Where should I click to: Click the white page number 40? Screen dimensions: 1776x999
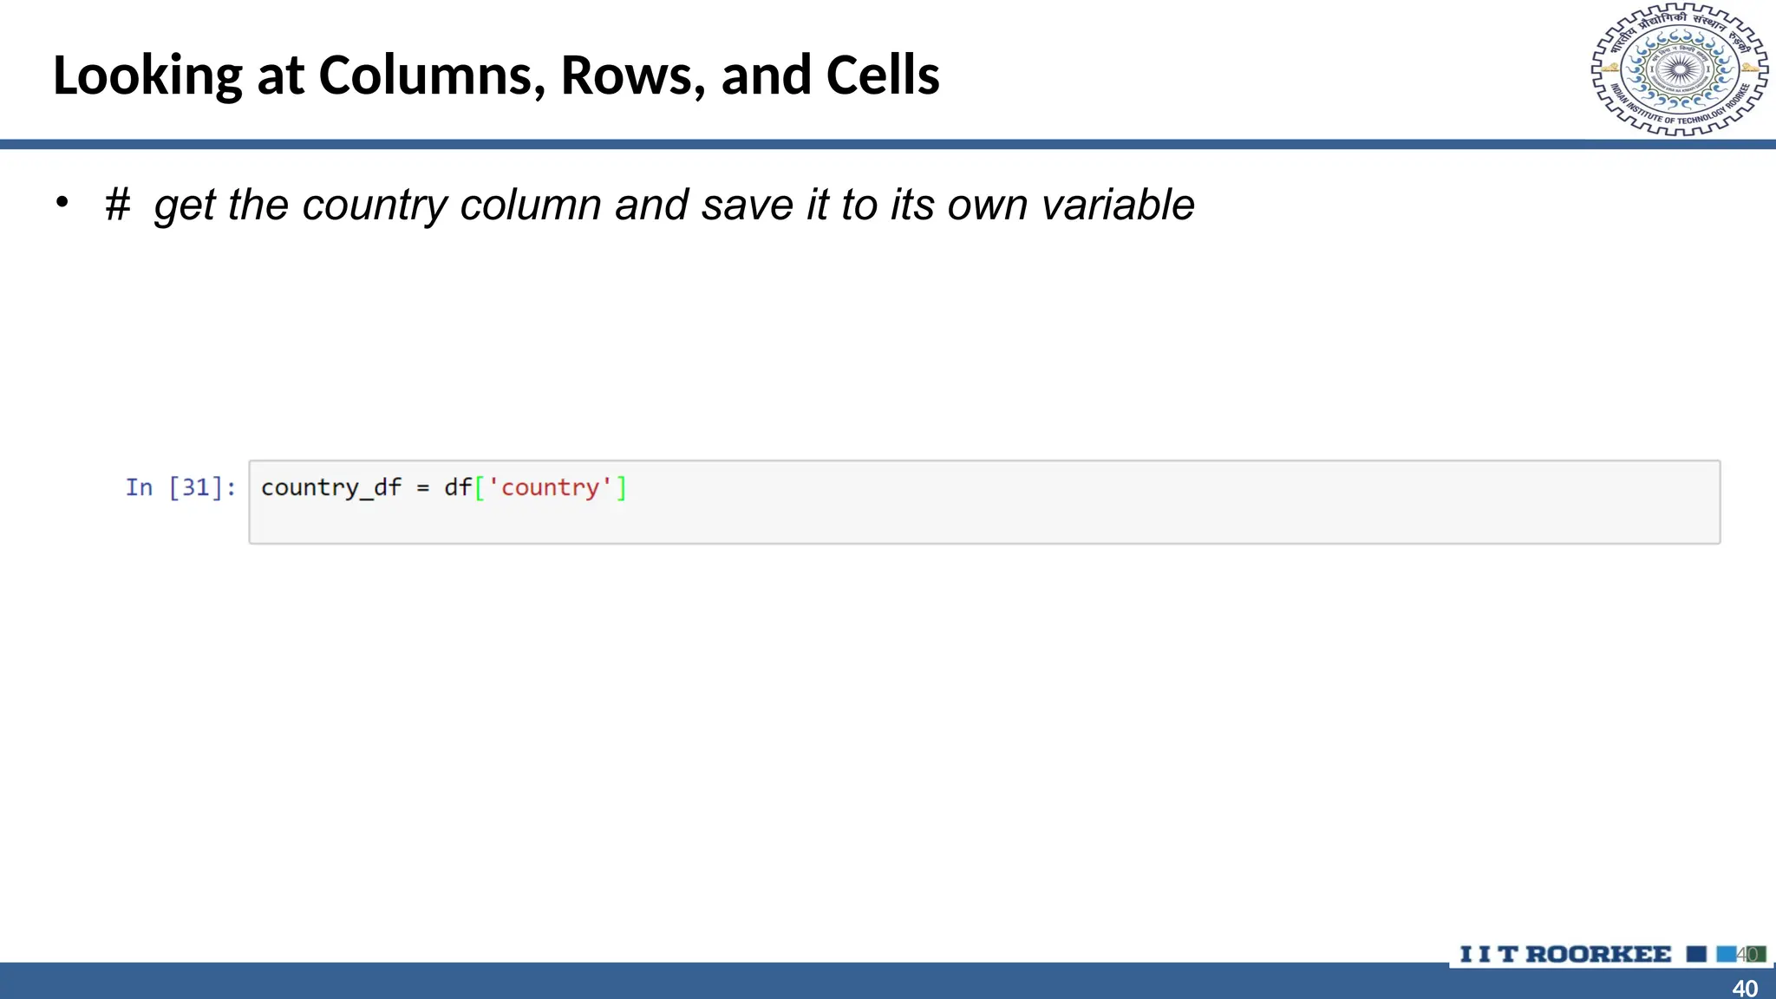[x=1745, y=988]
